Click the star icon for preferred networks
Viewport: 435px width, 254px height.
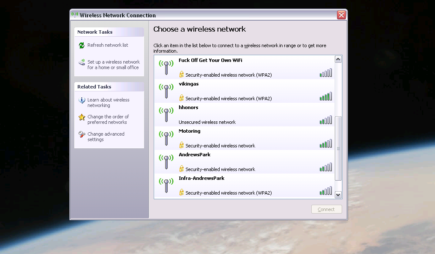pyautogui.click(x=82, y=118)
